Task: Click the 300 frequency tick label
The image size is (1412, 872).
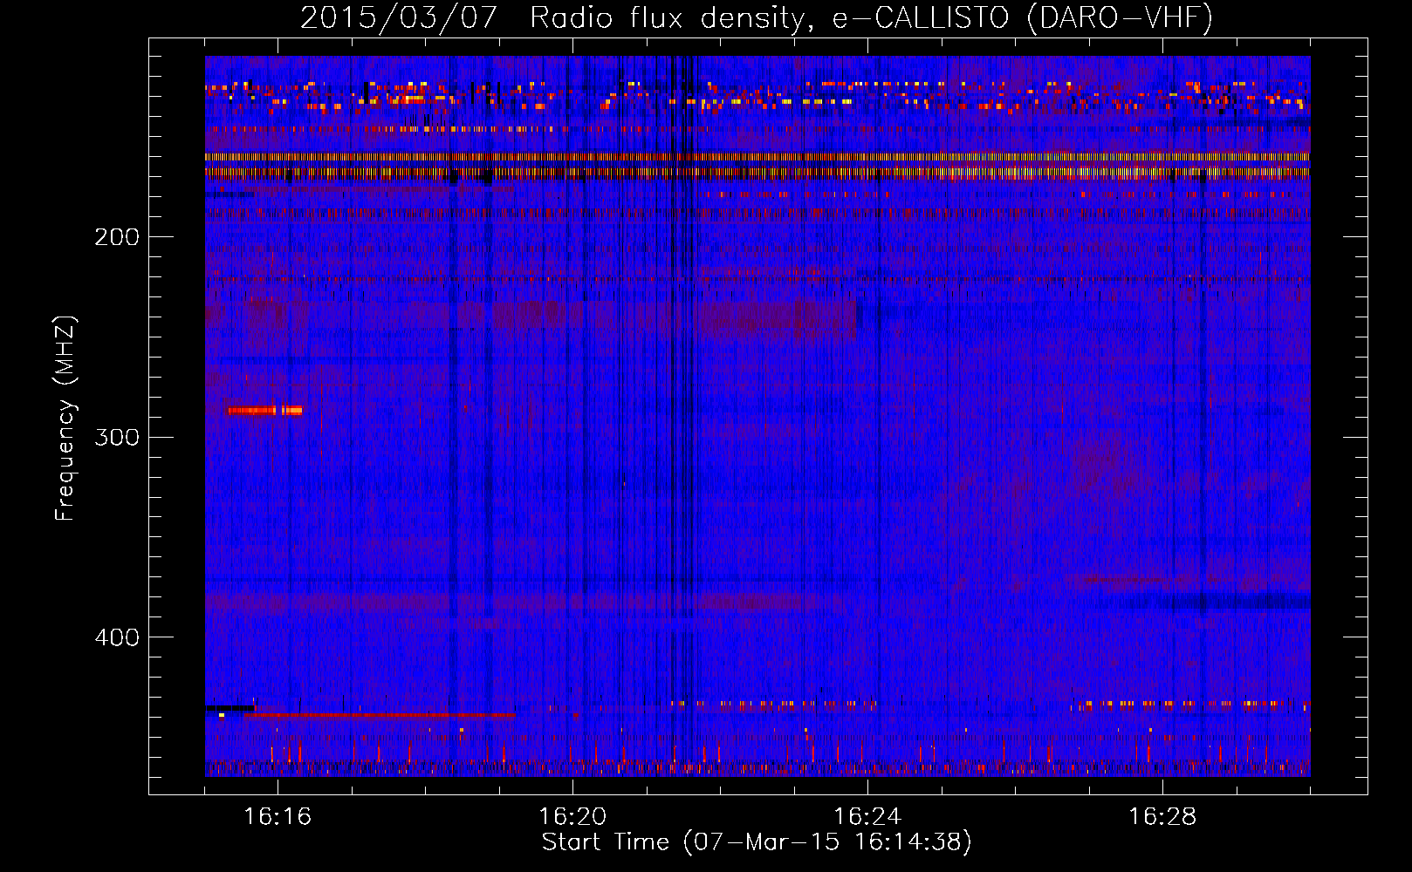Action: 117,437
